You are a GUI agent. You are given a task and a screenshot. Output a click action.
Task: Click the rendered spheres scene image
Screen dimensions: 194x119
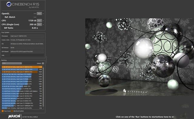tap(139, 57)
